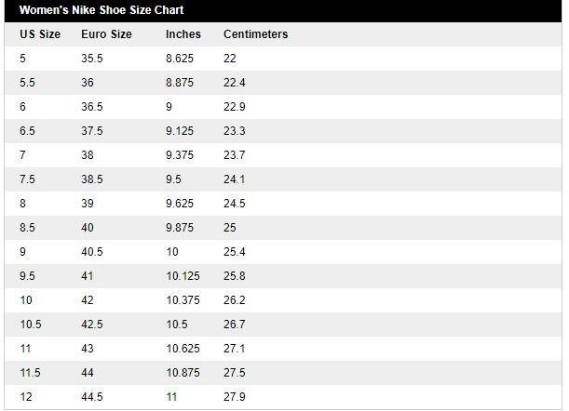Click the Euro Size column header

(106, 34)
